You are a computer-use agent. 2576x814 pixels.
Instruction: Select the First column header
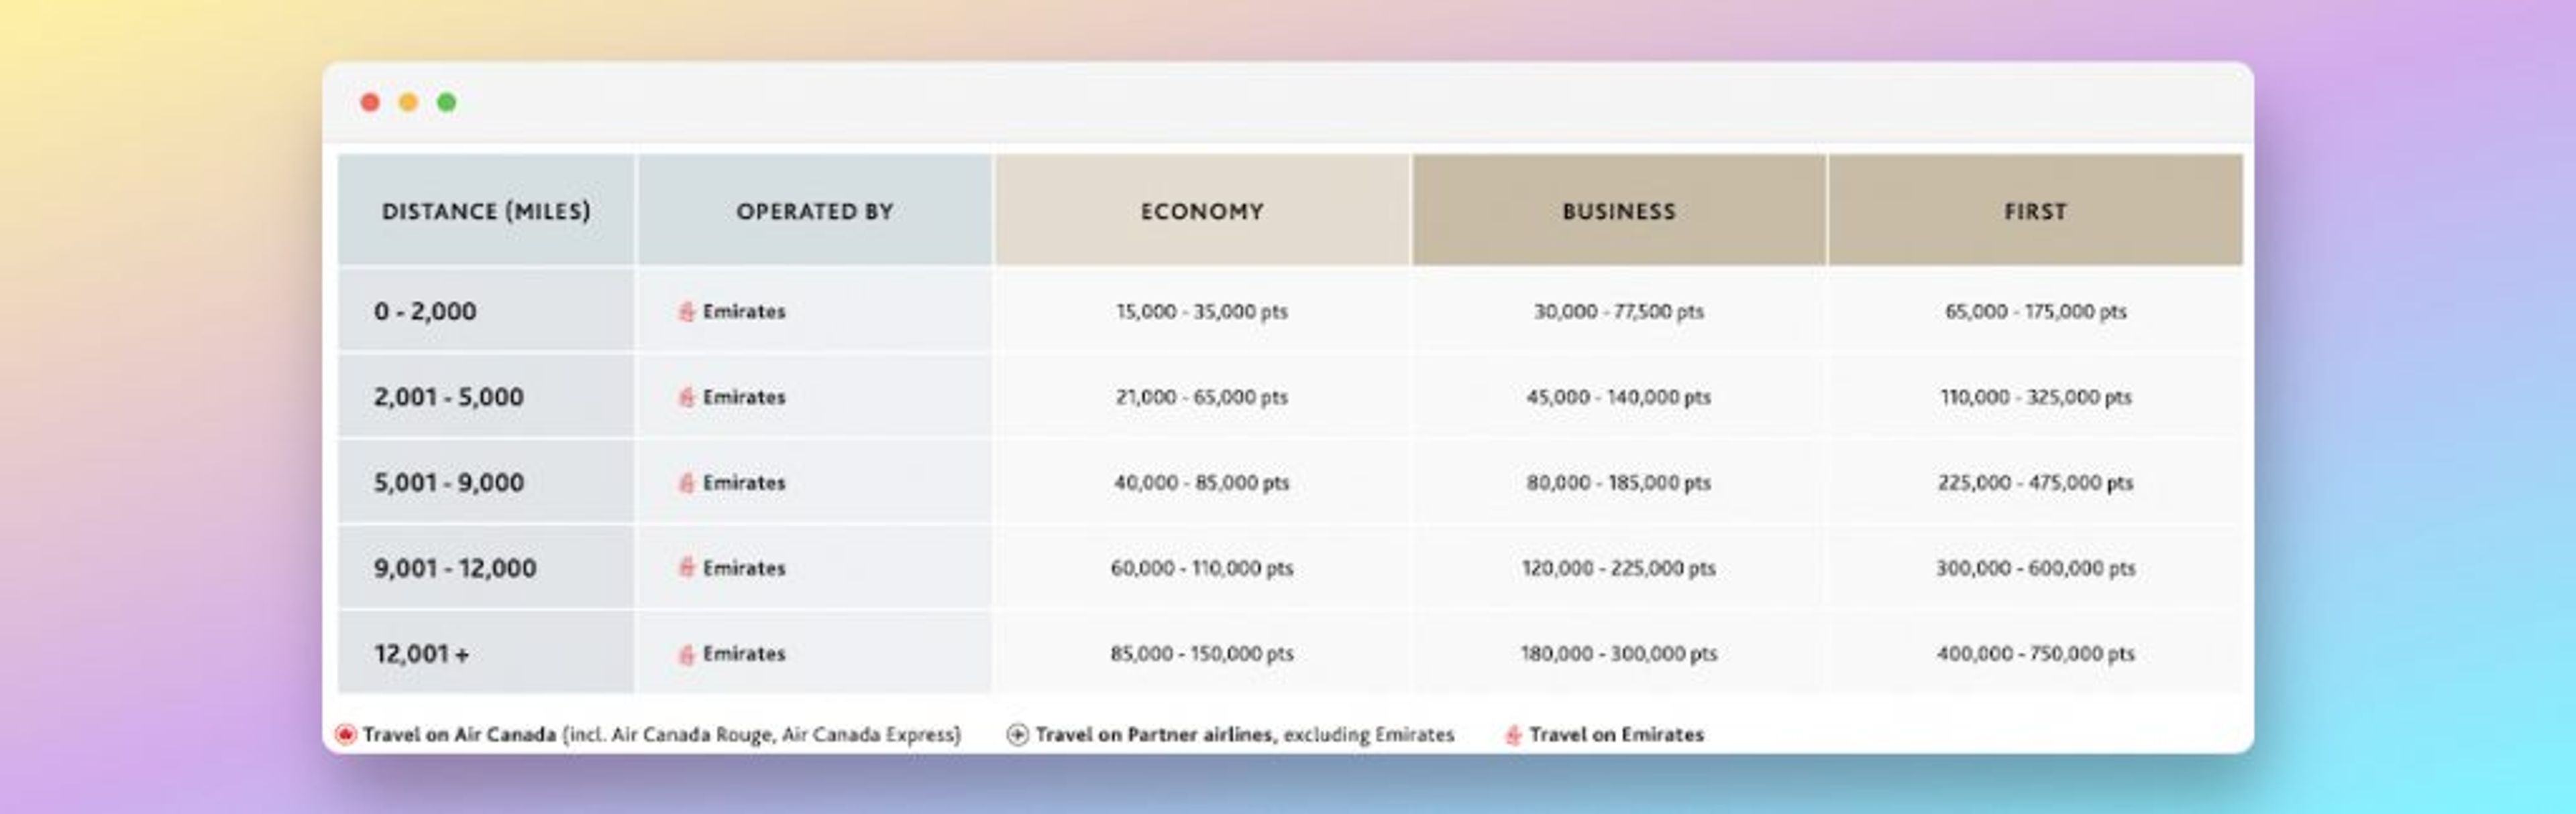click(2035, 211)
